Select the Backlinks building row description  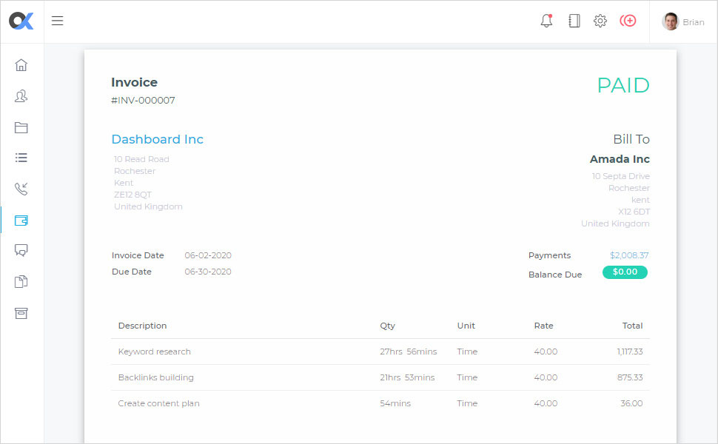click(155, 377)
